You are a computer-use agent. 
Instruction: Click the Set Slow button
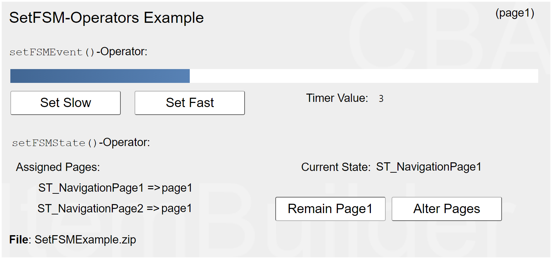click(x=66, y=103)
